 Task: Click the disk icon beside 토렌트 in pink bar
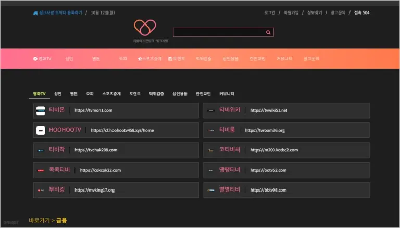pyautogui.click(x=170, y=59)
